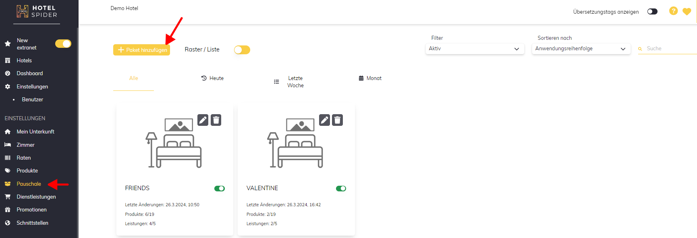The height and width of the screenshot is (238, 697).
Task: Open the Filter dropdown showing Aktiv
Action: click(474, 49)
